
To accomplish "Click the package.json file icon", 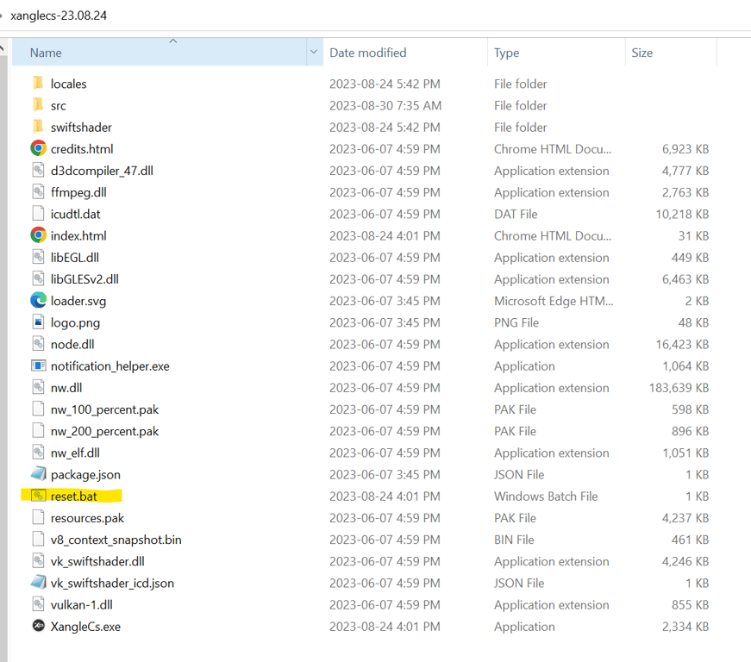I will tap(38, 474).
